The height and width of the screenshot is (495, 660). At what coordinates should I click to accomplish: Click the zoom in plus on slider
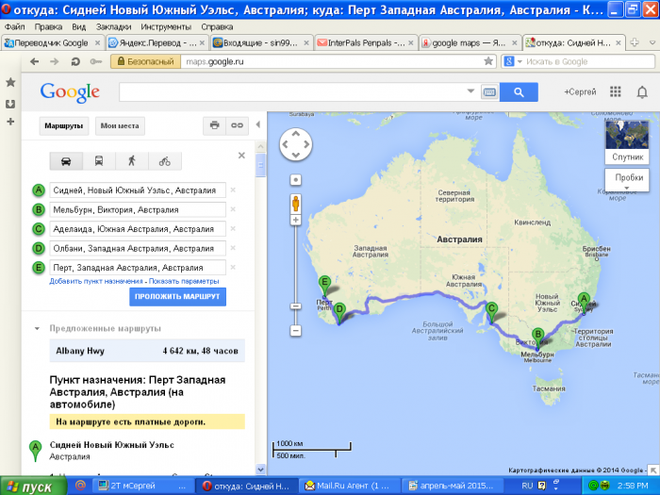[x=295, y=220]
